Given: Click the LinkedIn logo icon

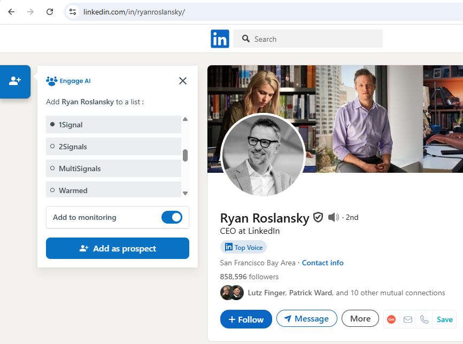Looking at the screenshot, I should [x=220, y=39].
